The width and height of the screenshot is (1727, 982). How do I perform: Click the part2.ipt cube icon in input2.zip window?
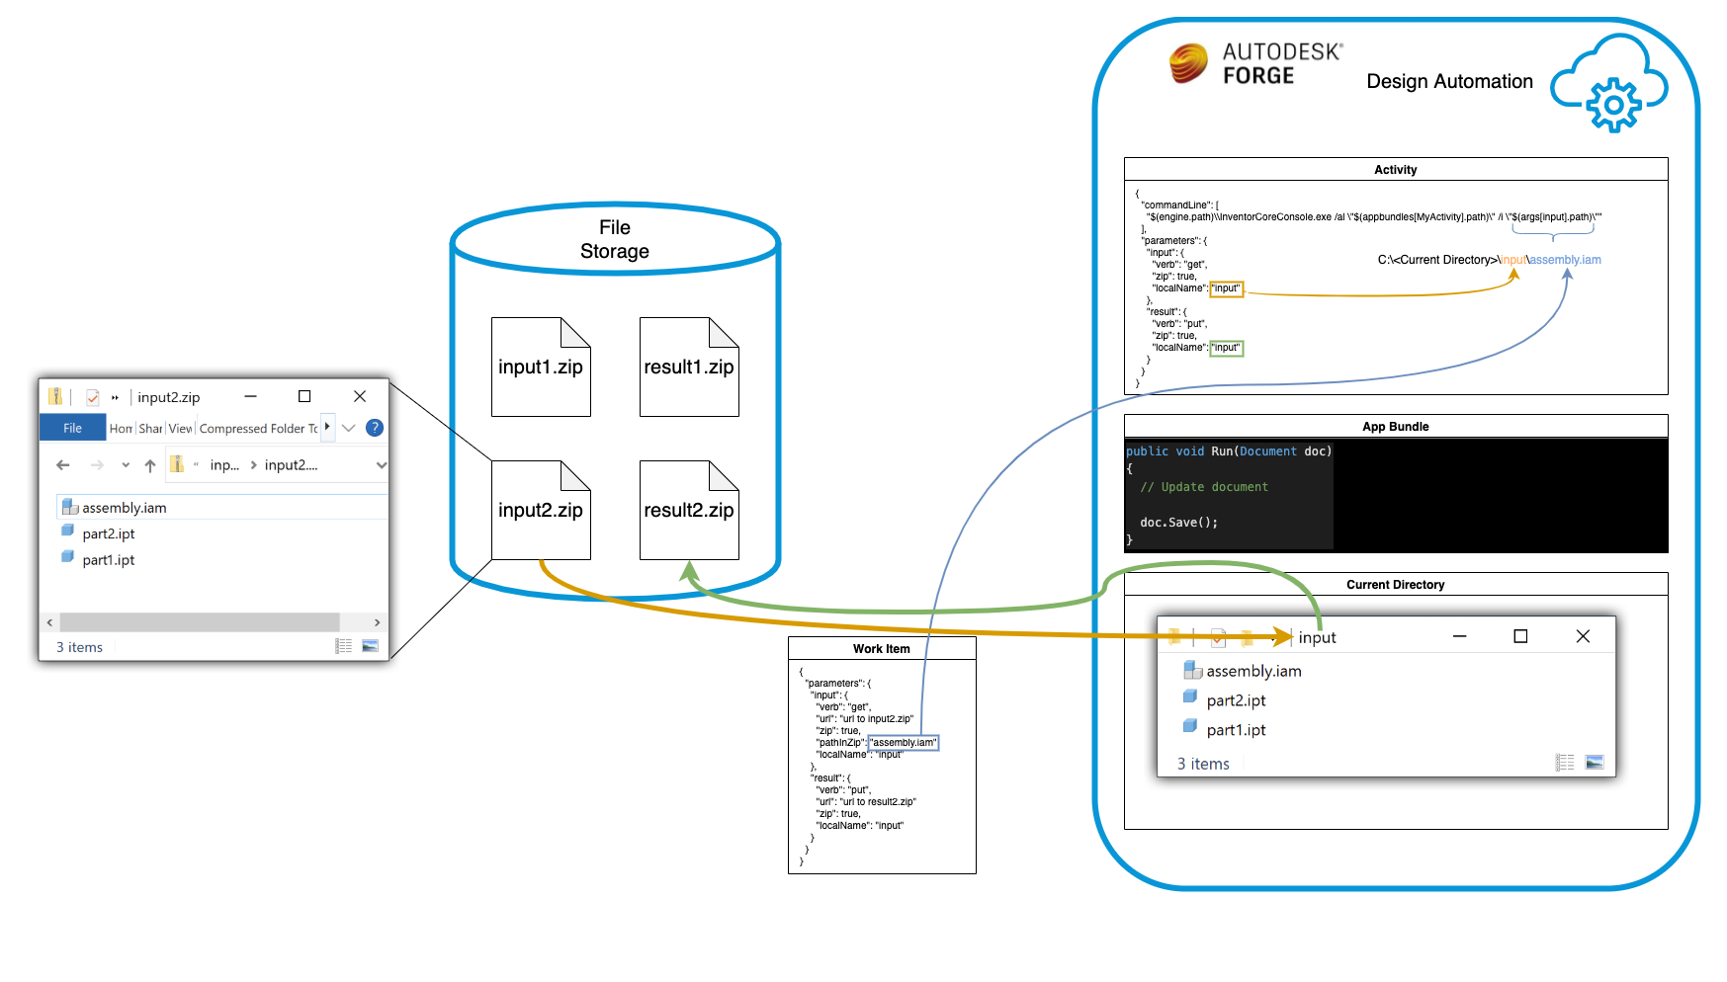[68, 531]
